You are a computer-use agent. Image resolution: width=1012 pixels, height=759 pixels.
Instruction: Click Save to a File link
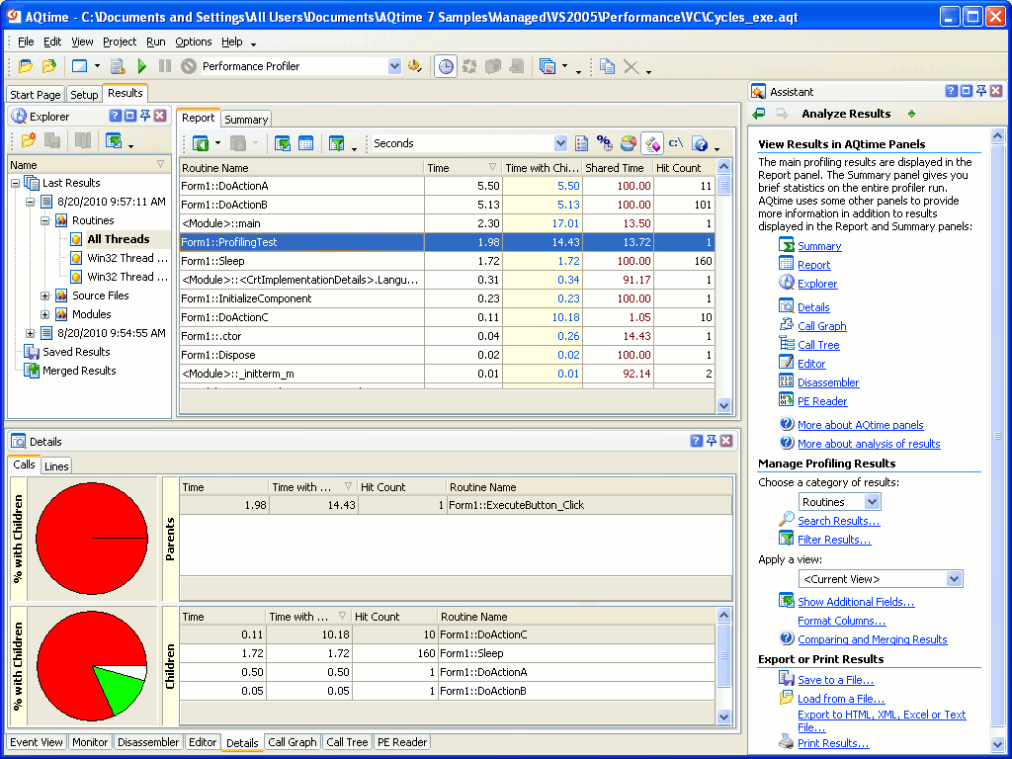[836, 680]
